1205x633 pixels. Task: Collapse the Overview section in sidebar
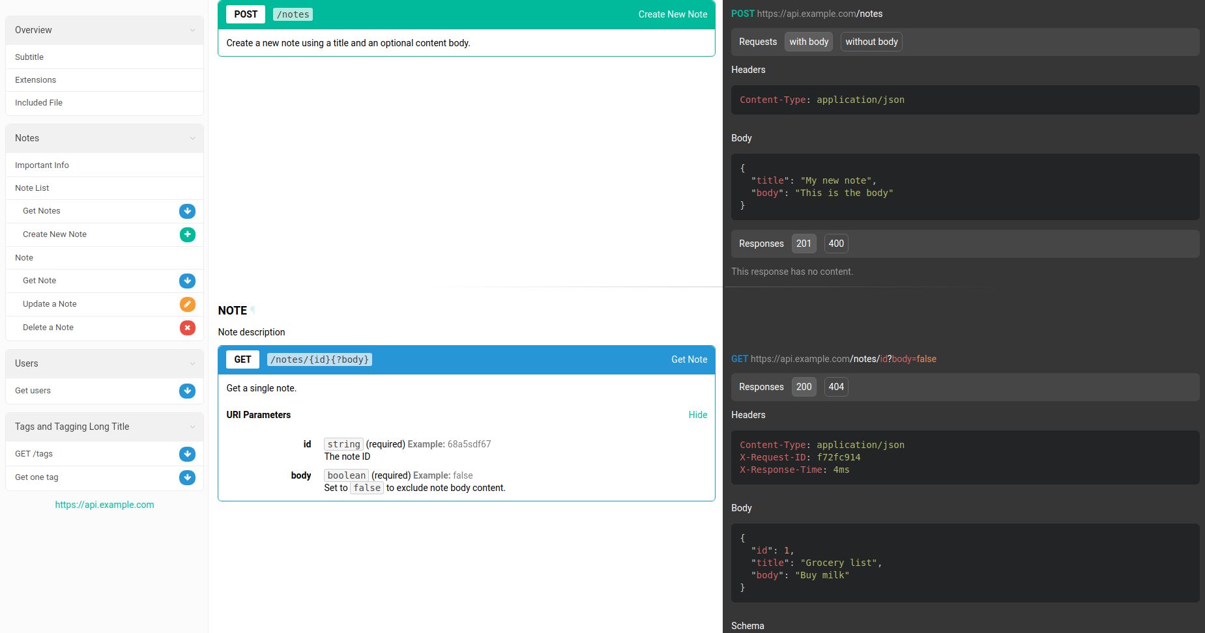(x=192, y=30)
